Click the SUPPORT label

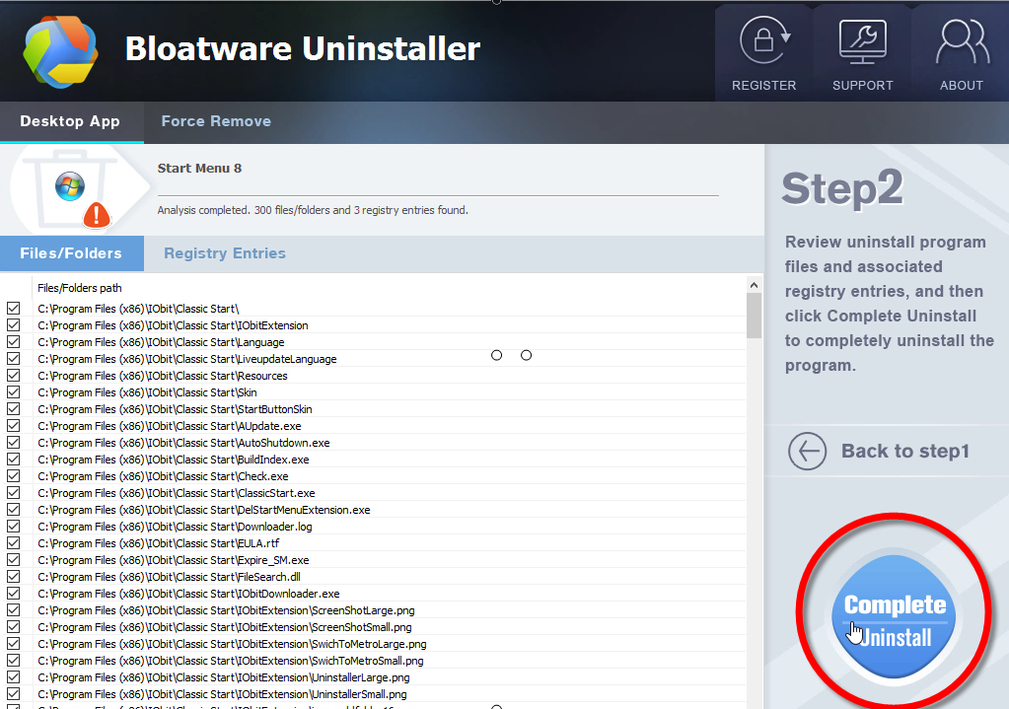[x=863, y=86]
